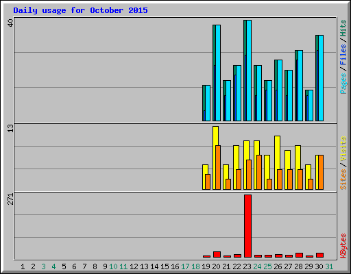351x274 pixels.
Task: Click the cyan hits bar for day 30
Action: tap(321, 78)
